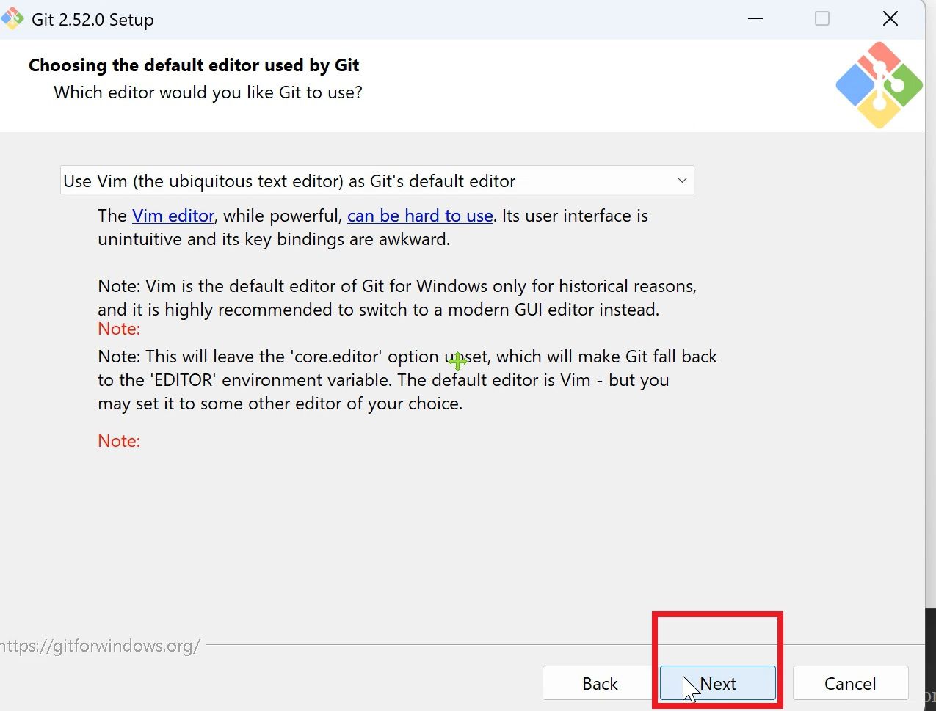Click the greyed-out maximize window button

click(822, 19)
